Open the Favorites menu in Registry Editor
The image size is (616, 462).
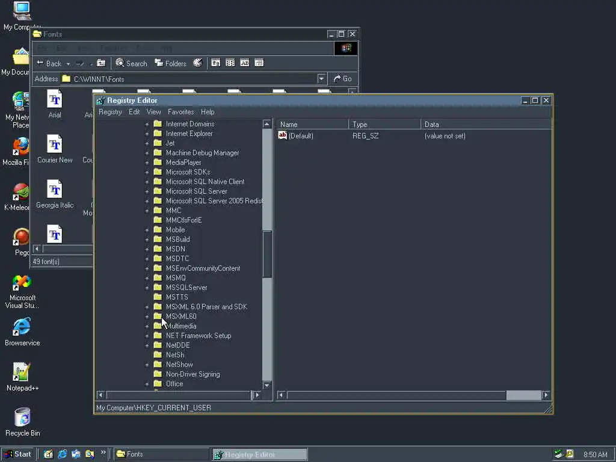click(180, 112)
